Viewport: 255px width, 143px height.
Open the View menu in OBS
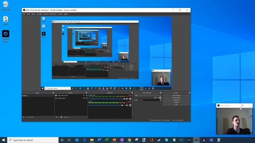pos(33,14)
